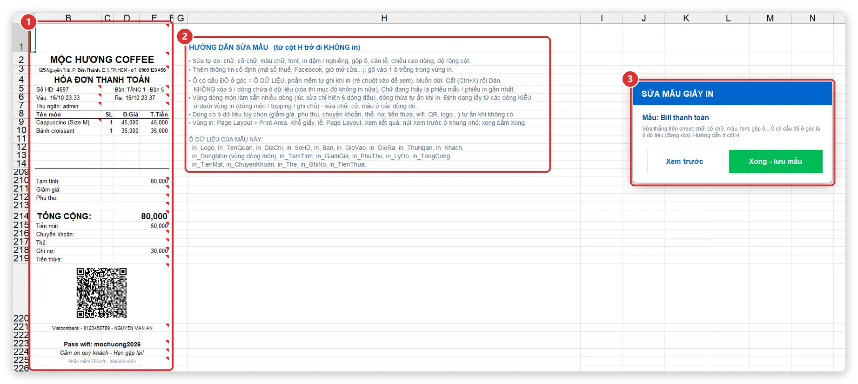Select the QR code image on the bill
This screenshot has width=858, height=384.
pyautogui.click(x=102, y=293)
